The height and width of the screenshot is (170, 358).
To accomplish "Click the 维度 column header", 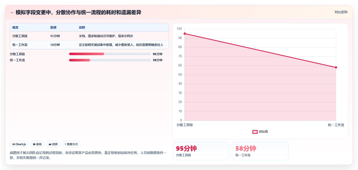I will 15,28.
